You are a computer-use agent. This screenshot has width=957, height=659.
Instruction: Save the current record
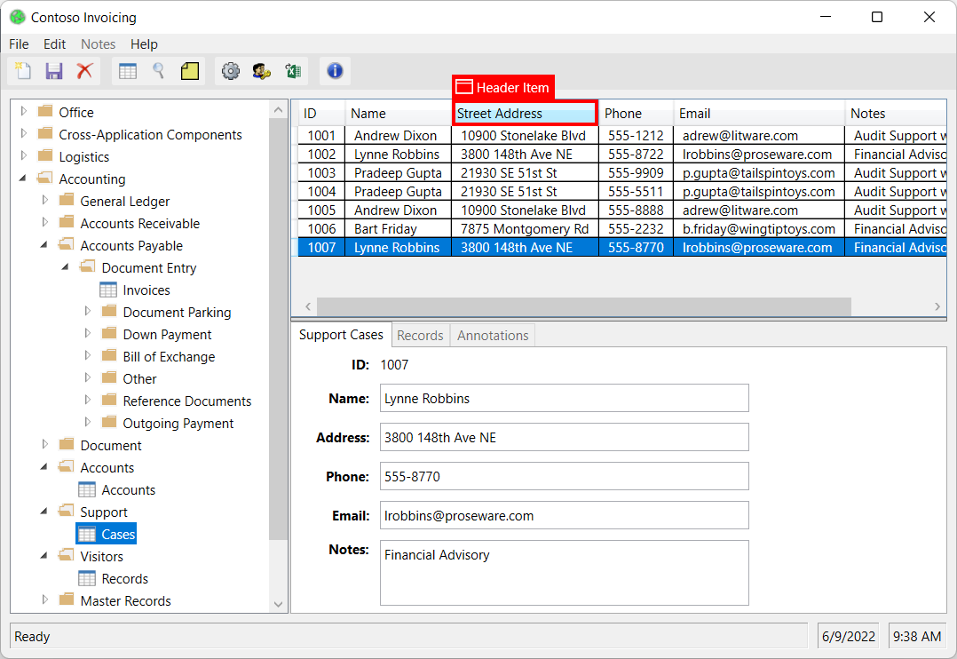click(x=52, y=70)
